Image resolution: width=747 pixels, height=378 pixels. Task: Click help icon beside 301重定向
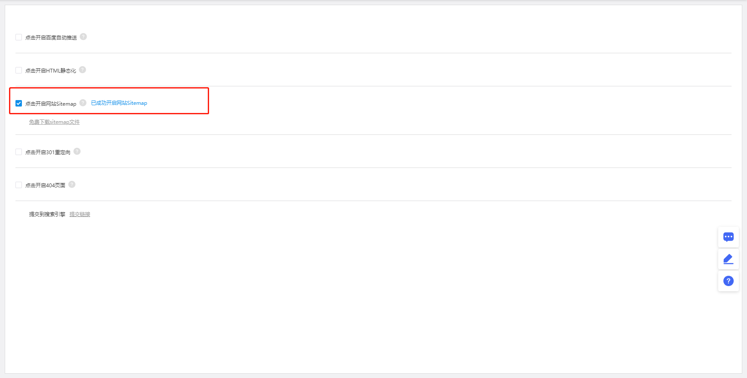click(x=77, y=152)
